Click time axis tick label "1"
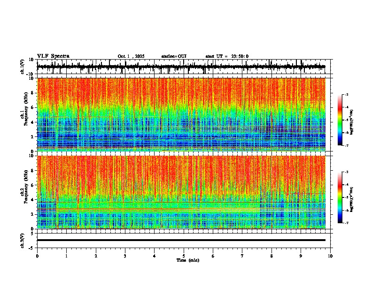372x287 pixels. point(66,256)
